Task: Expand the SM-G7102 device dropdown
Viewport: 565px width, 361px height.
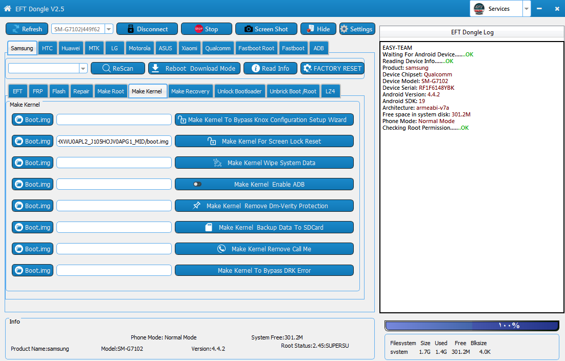Action: 109,29
